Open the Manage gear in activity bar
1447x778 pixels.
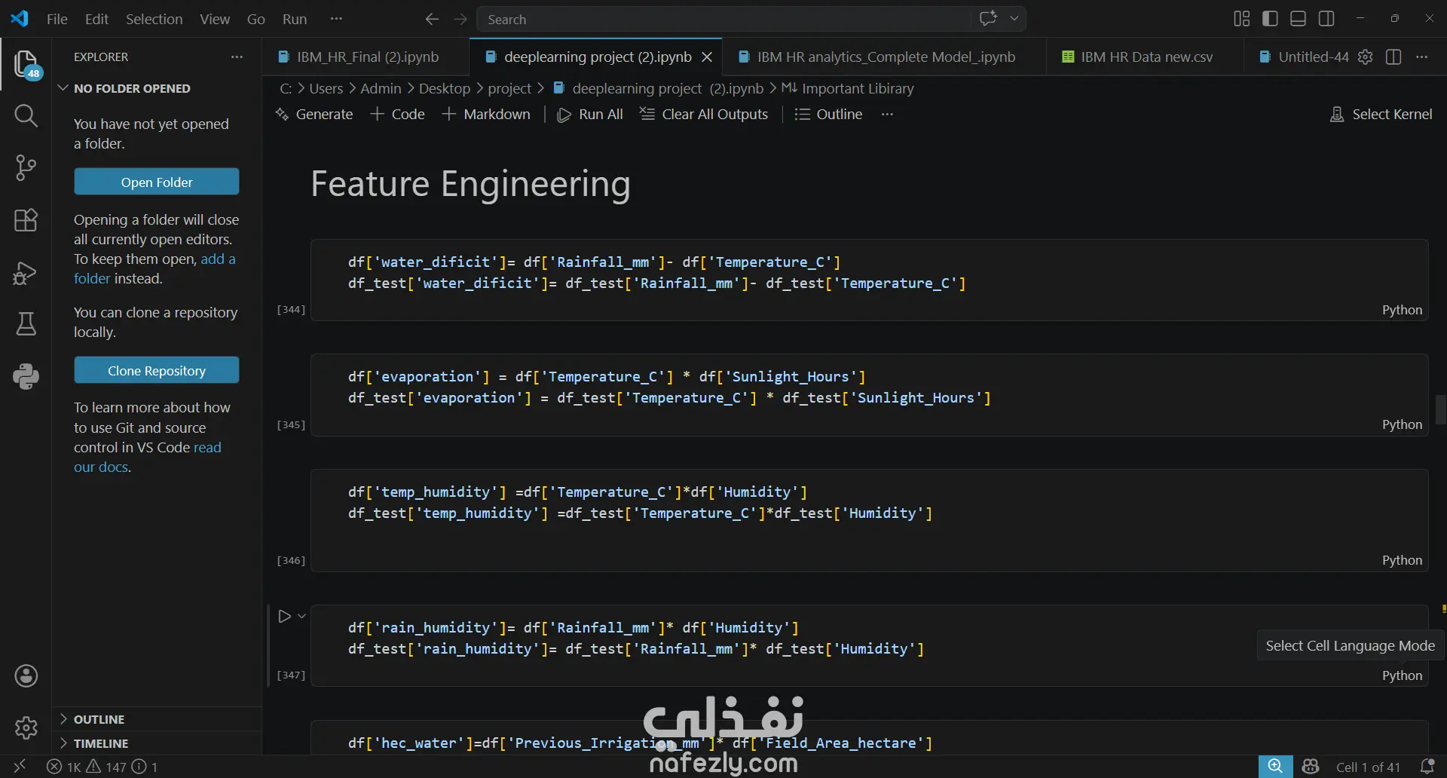tap(26, 727)
